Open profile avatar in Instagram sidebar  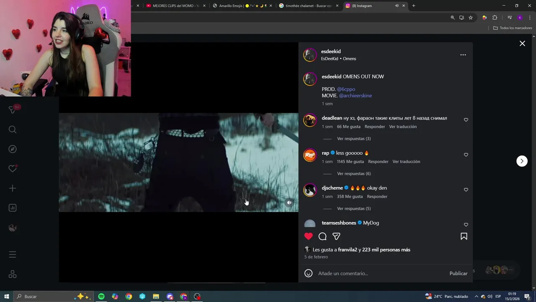pos(13,228)
